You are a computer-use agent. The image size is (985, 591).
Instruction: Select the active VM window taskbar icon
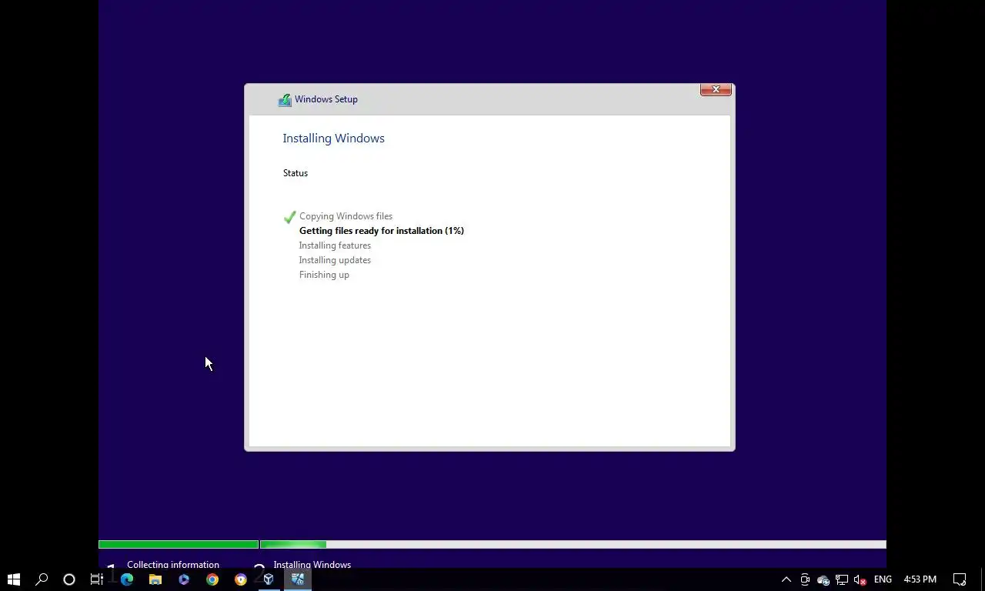(x=298, y=579)
